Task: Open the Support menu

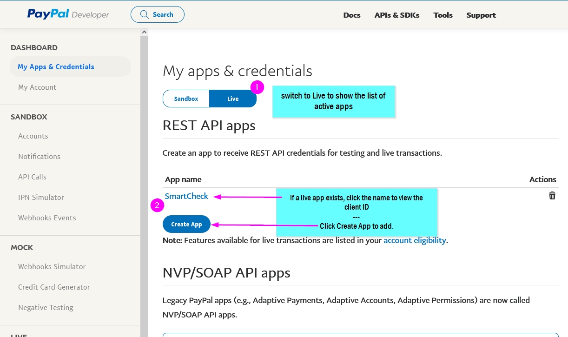Action: tap(481, 15)
